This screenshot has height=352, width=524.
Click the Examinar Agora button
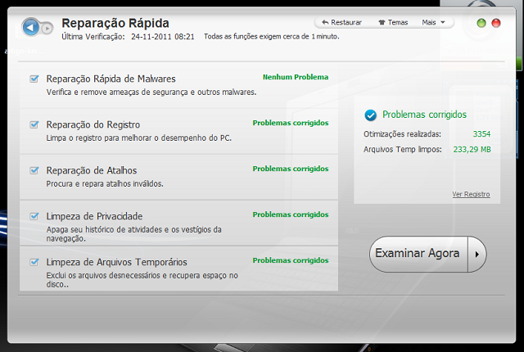coord(418,254)
